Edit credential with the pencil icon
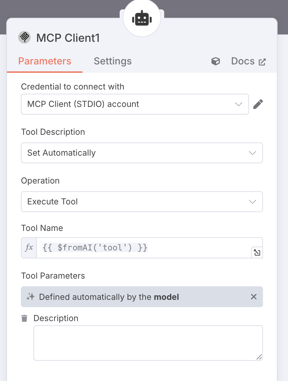This screenshot has height=381, width=288. 258,104
